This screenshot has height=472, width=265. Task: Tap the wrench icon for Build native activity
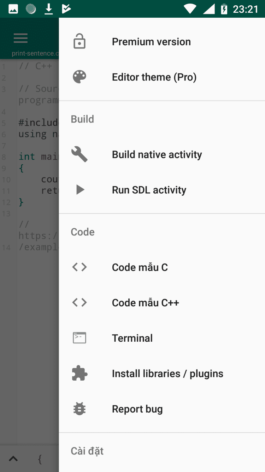(x=79, y=154)
